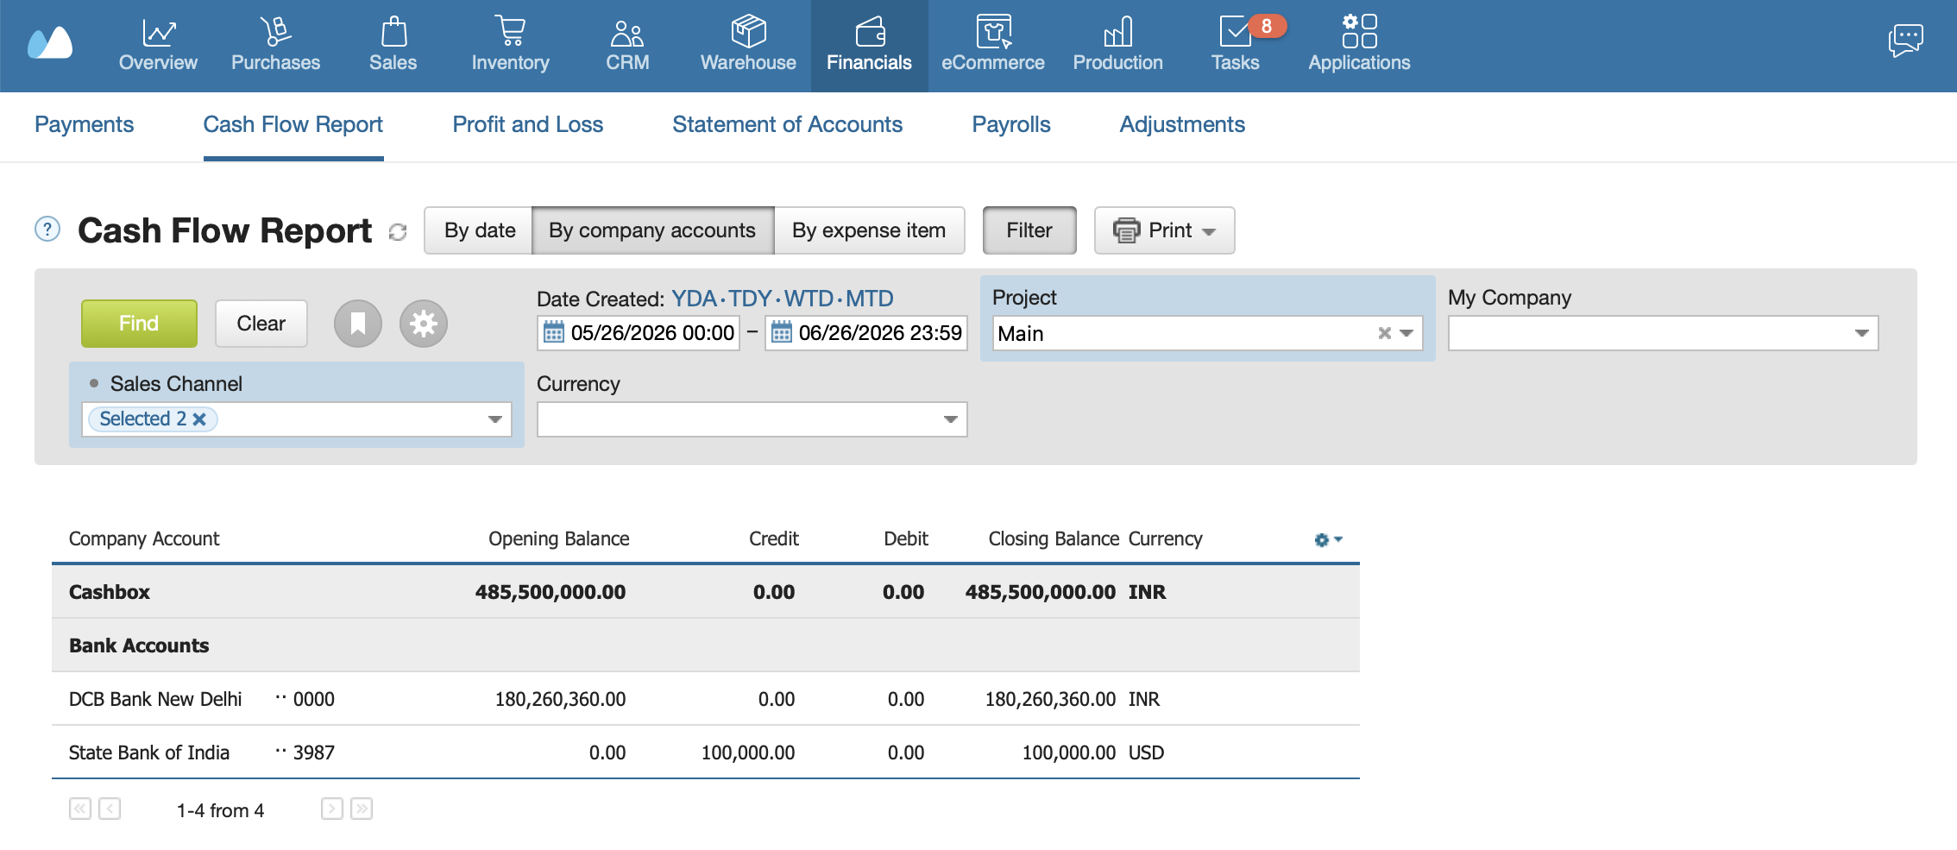Select the MTD date shortcut link
Screen dimensions: 1957x850
(x=869, y=299)
